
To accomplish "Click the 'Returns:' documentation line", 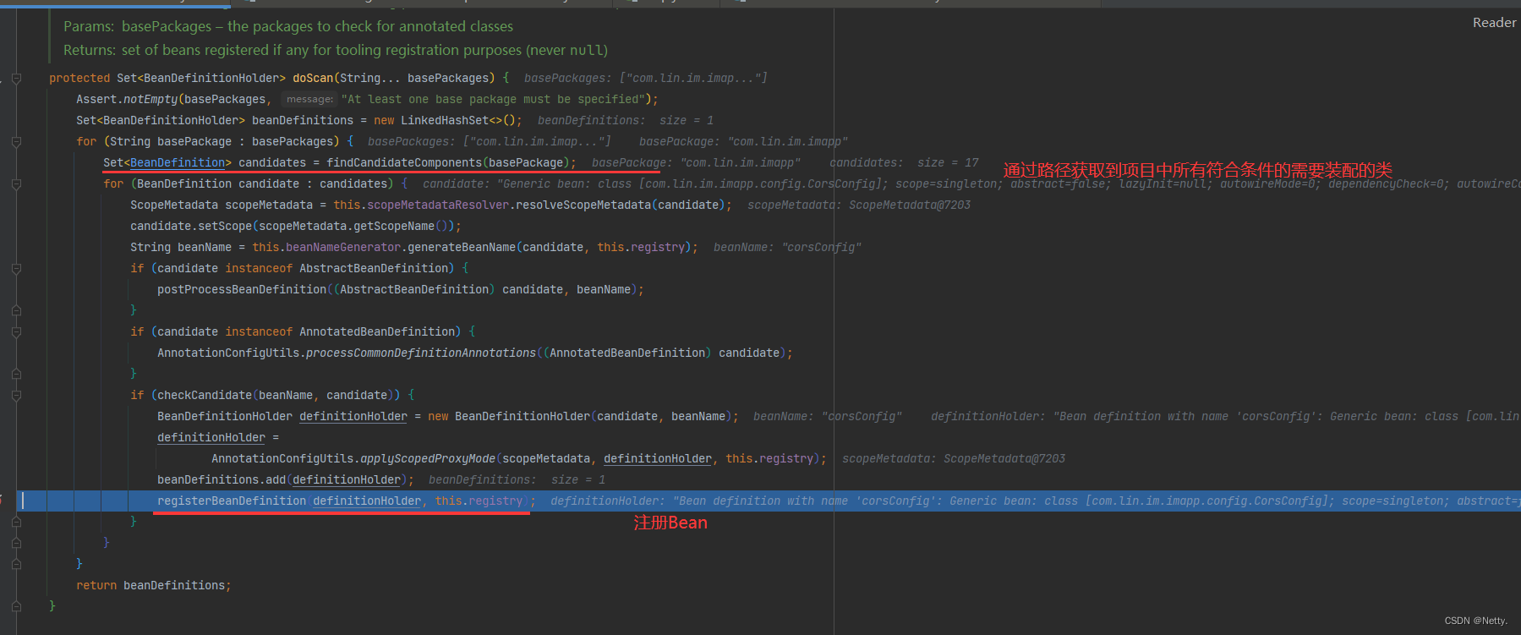I will pos(336,50).
